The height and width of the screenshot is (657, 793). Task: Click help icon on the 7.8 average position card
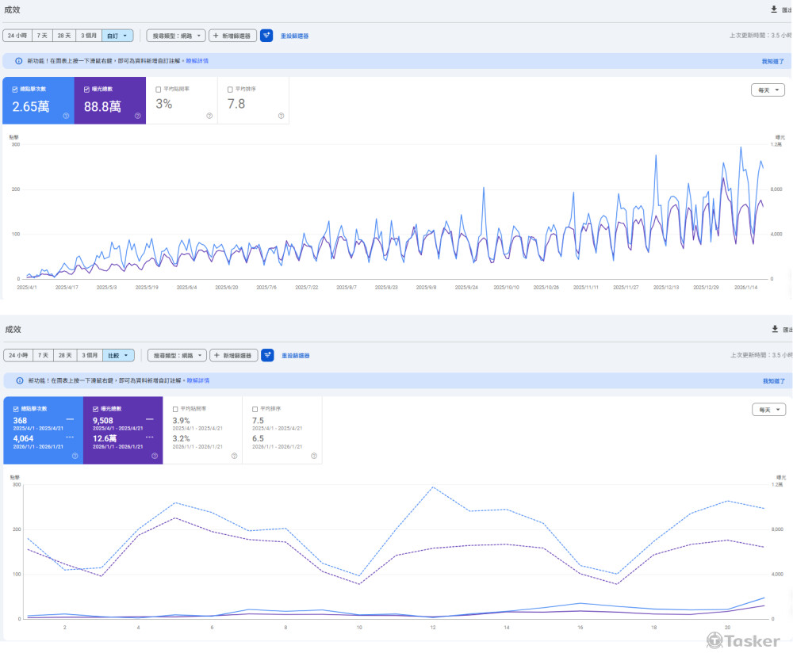pos(281,116)
